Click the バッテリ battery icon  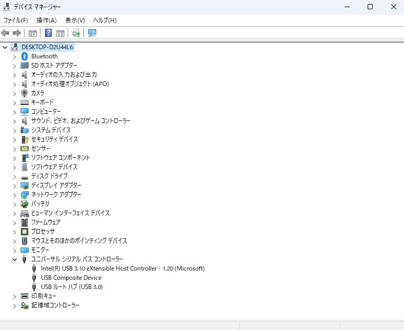25,203
